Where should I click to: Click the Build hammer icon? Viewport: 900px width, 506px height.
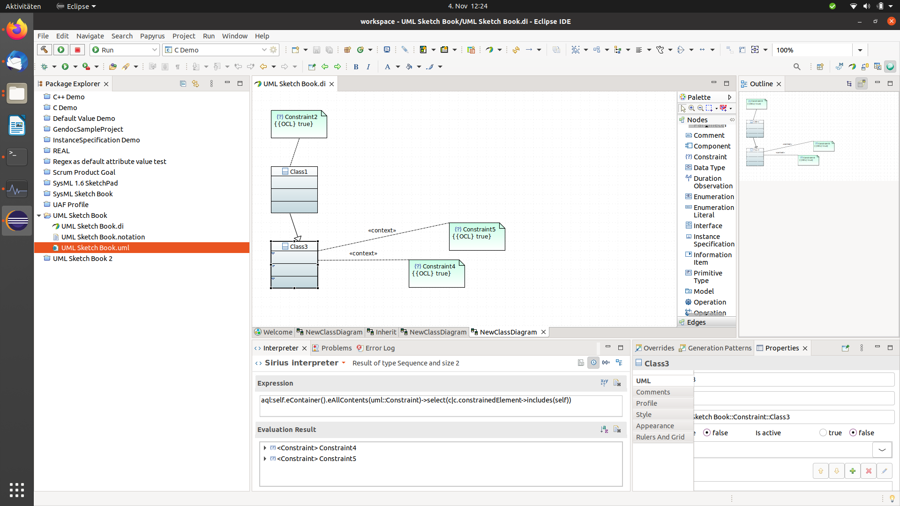44,50
